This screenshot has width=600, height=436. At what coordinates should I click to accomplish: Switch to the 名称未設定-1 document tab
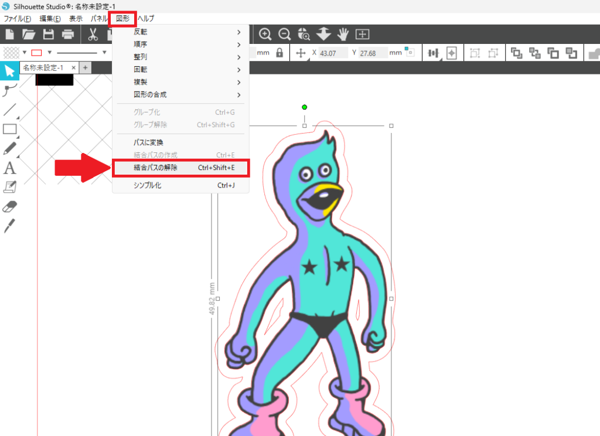point(43,68)
